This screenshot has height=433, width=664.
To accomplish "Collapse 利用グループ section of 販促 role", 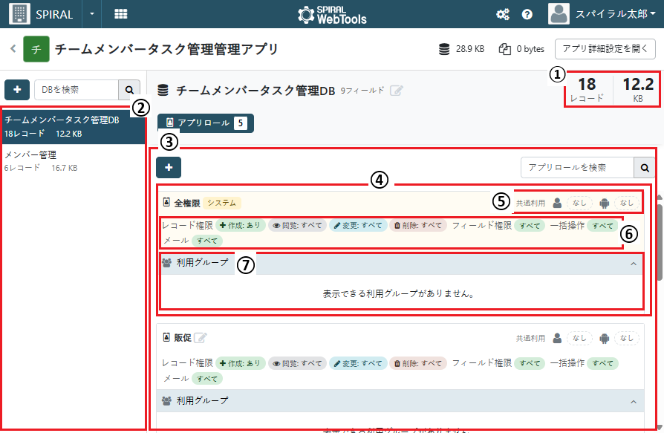I will click(634, 402).
